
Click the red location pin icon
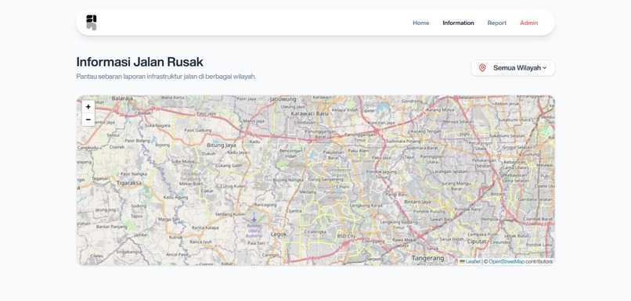[x=482, y=68]
